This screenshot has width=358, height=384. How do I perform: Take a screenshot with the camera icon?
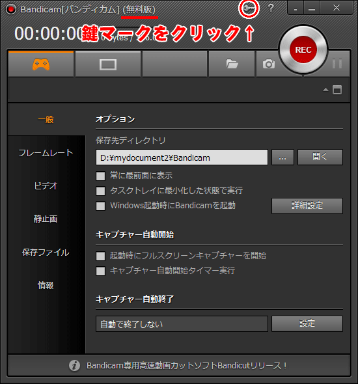tap(269, 64)
